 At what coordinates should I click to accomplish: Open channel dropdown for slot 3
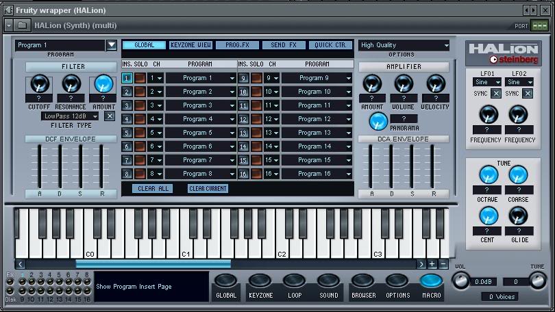155,105
